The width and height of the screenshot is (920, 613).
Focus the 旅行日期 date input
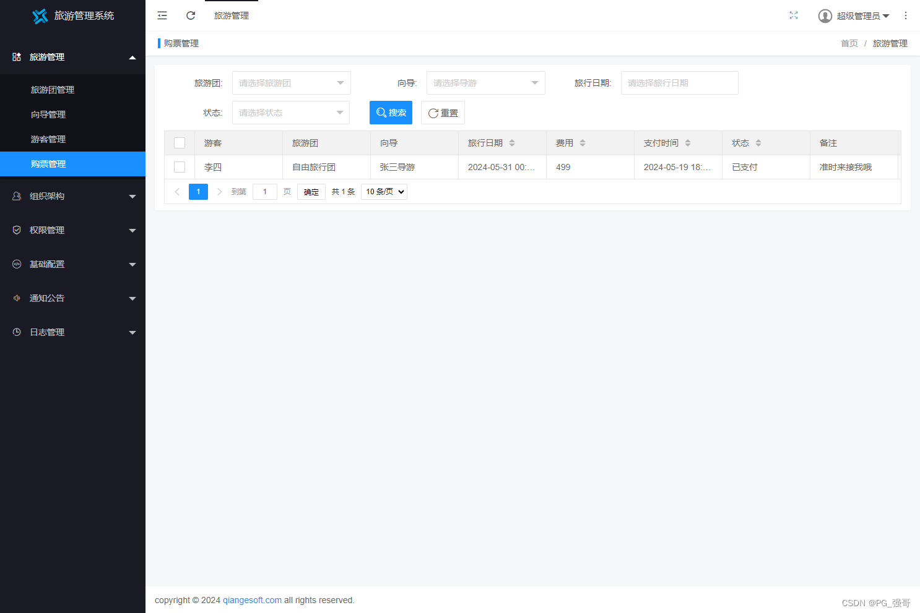(680, 83)
